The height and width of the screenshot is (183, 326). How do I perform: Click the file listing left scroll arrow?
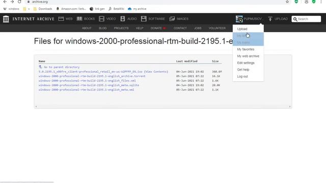click(36, 106)
